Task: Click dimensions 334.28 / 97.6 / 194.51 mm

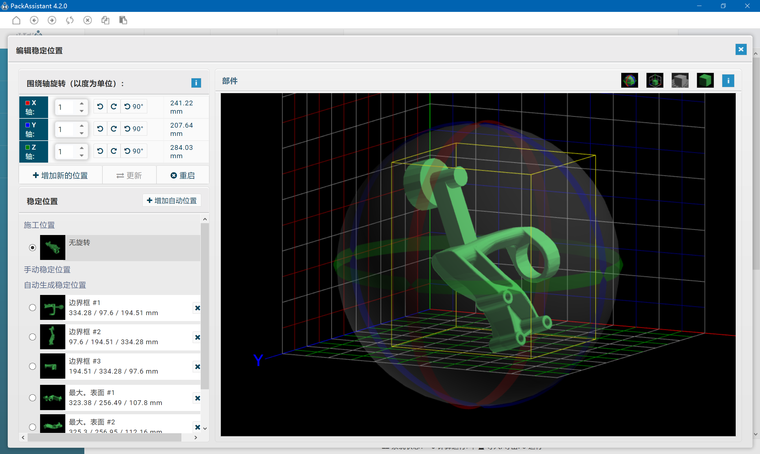Action: point(114,313)
